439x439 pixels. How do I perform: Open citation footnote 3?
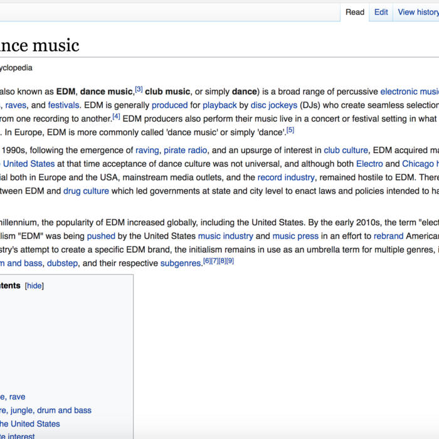[139, 90]
